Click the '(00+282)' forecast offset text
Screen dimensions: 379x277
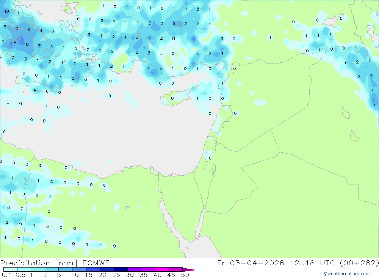[x=360, y=263]
